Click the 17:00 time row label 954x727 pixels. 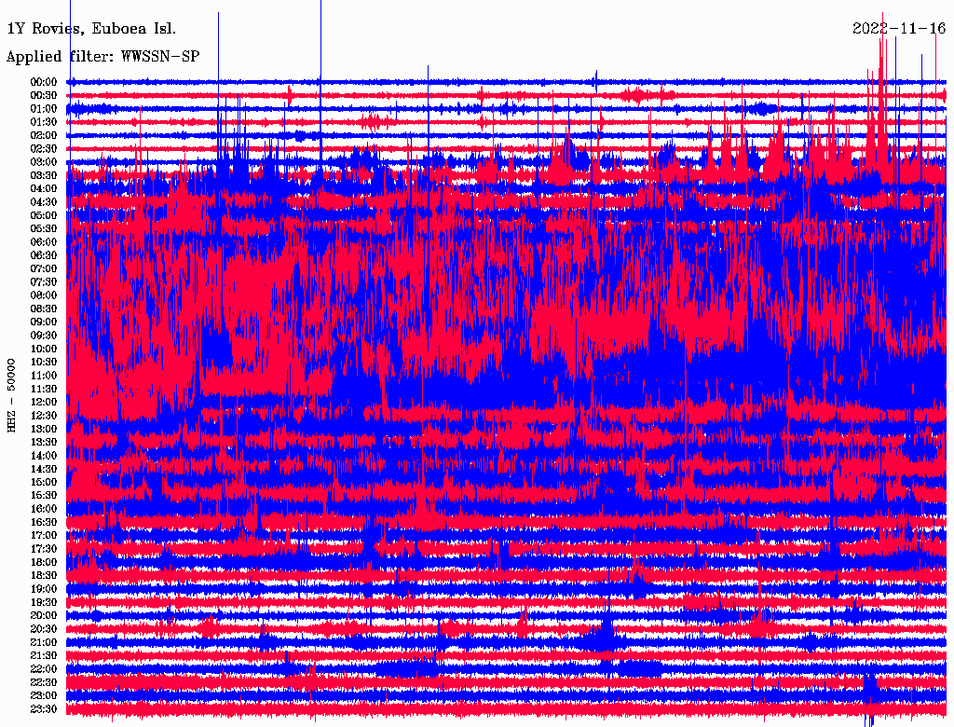[44, 536]
